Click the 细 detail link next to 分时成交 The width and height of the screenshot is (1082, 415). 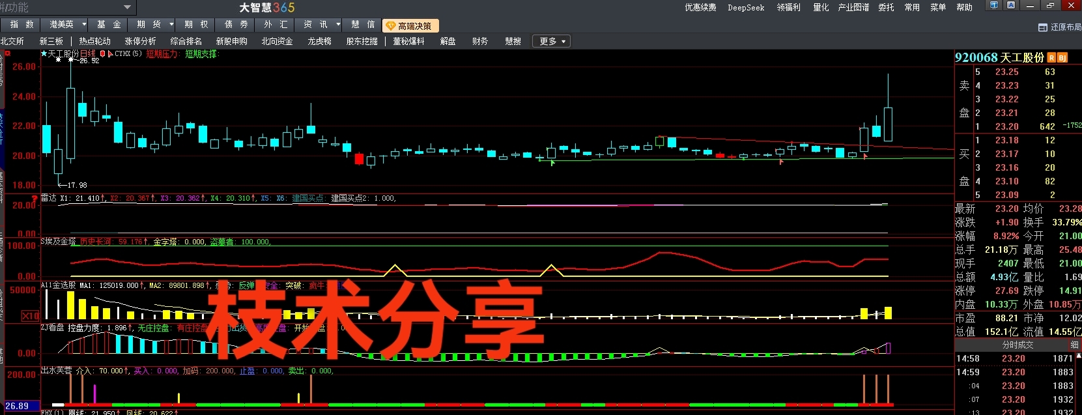pyautogui.click(x=1074, y=345)
